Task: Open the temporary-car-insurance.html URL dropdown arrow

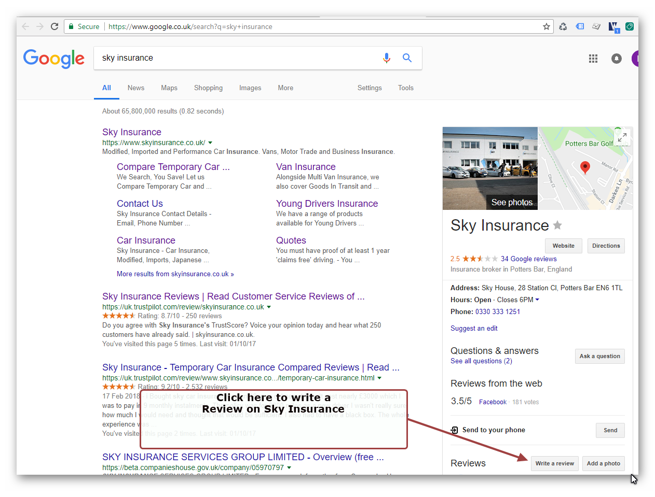Action: [x=379, y=378]
